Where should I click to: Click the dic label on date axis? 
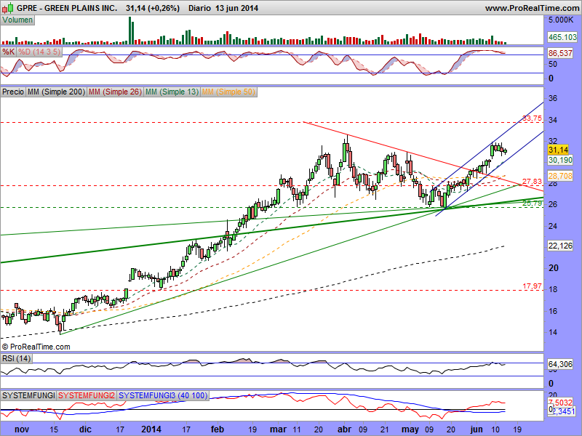coord(85,429)
